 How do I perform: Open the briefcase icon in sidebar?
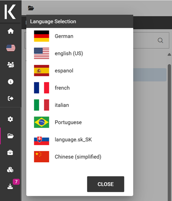pyautogui.click(x=10, y=153)
